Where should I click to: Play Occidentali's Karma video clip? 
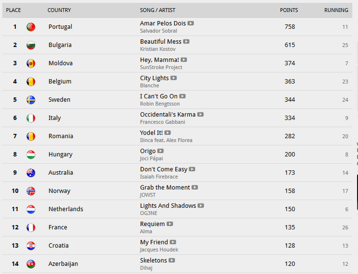200,115
